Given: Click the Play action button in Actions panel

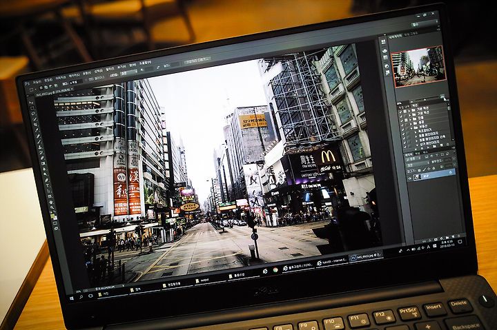Looking at the screenshot, I should click(428, 147).
